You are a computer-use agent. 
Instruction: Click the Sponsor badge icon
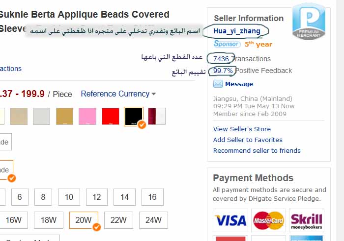tap(227, 44)
